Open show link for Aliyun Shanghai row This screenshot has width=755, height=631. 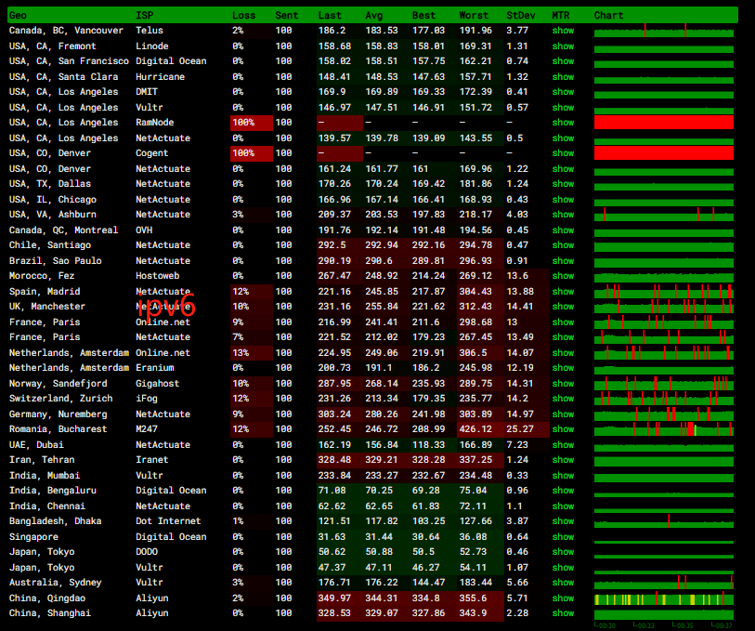(x=563, y=612)
